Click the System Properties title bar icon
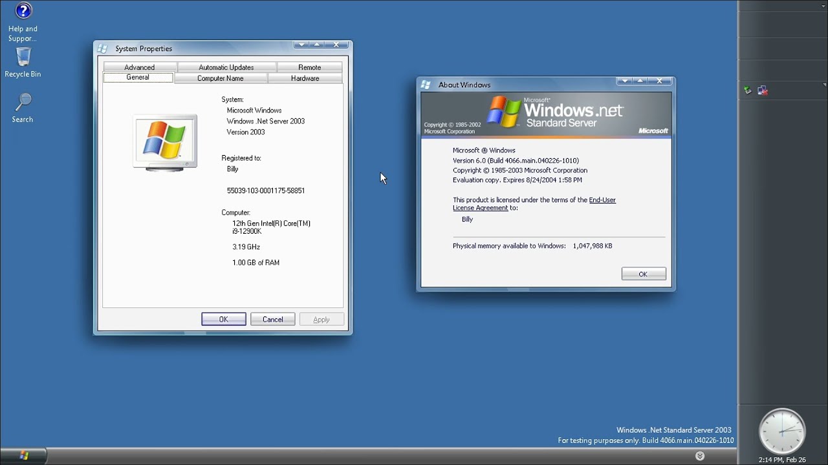Image resolution: width=828 pixels, height=465 pixels. pos(102,48)
